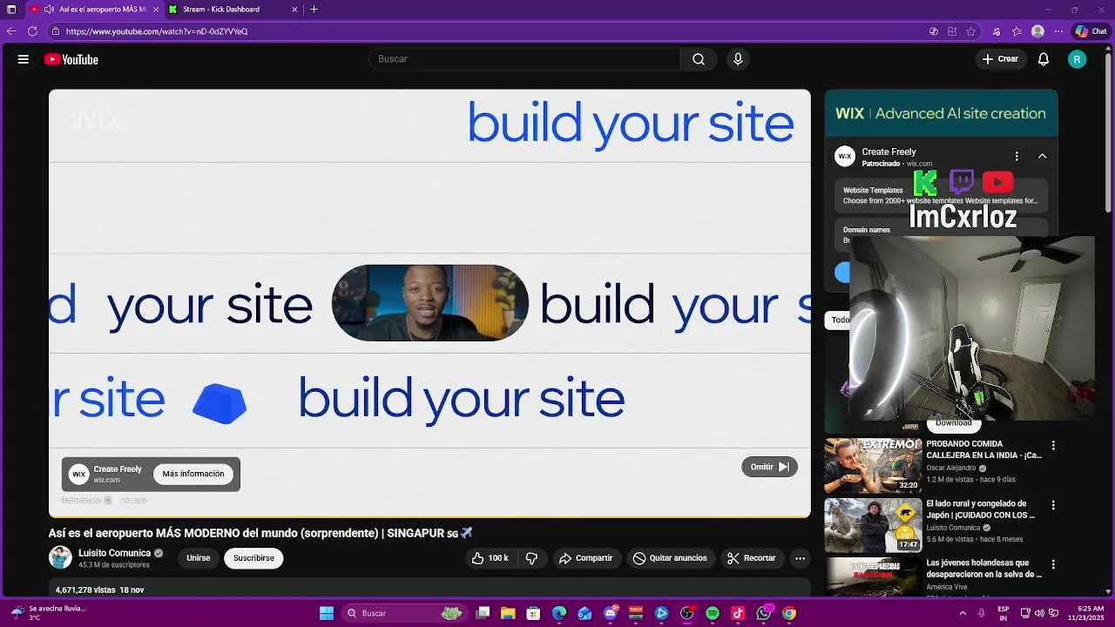Open the Oscar Alejandro channel name
Screen dimensions: 1115x627
(951, 468)
